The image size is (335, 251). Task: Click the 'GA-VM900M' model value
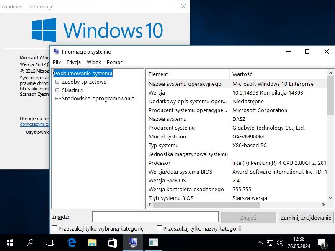tap(248, 136)
